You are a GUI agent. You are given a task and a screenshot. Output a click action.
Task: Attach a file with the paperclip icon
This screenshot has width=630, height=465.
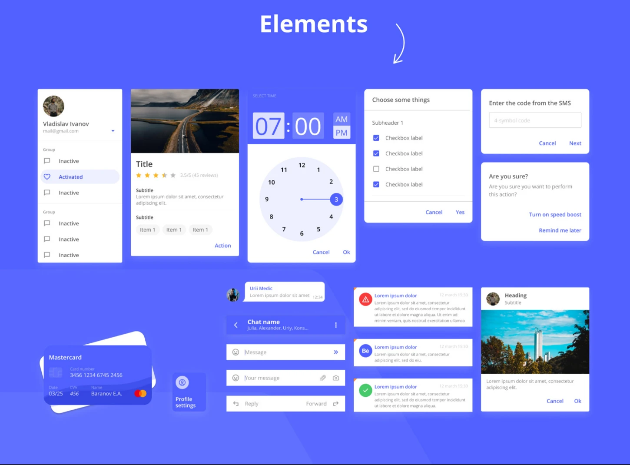[x=322, y=378]
